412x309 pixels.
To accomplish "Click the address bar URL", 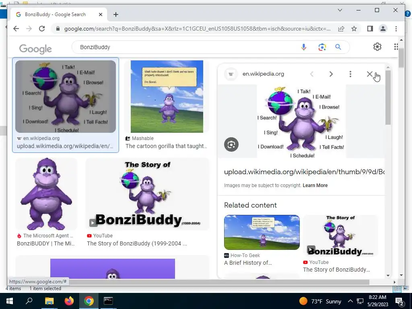I will click(197, 29).
